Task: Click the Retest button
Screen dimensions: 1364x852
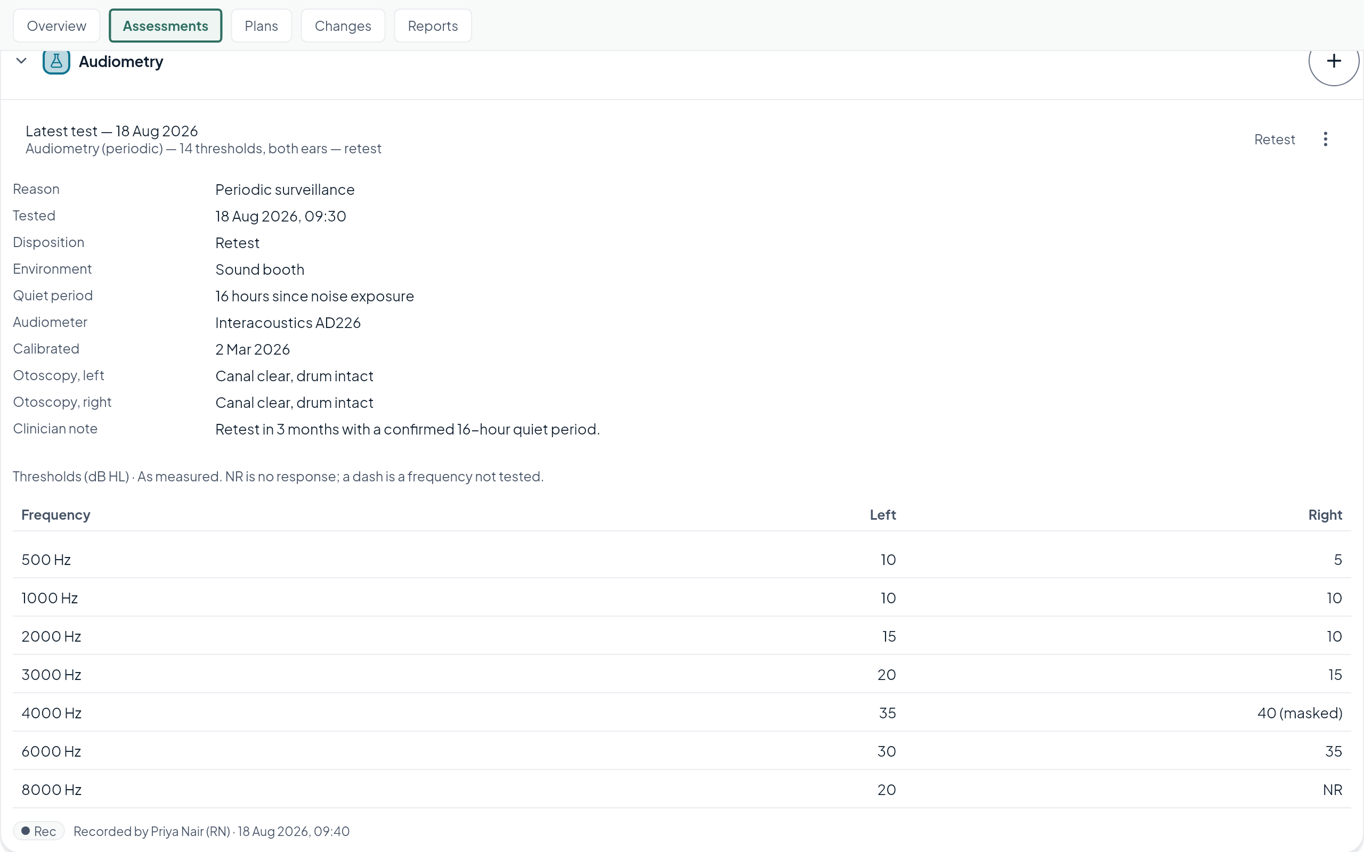Action: (x=1274, y=139)
